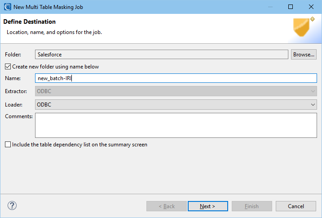Click the Loader dropdown chevron arrow

[313, 105]
